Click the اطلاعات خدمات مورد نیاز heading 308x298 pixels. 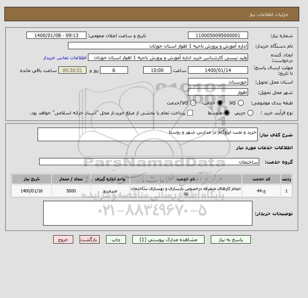[x=264, y=148]
